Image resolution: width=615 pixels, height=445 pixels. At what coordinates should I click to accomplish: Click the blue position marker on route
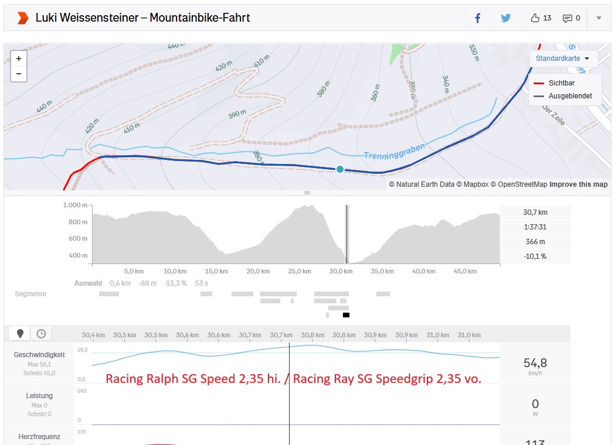point(339,169)
